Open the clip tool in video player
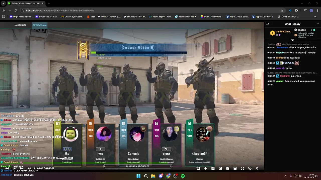 coord(198,168)
